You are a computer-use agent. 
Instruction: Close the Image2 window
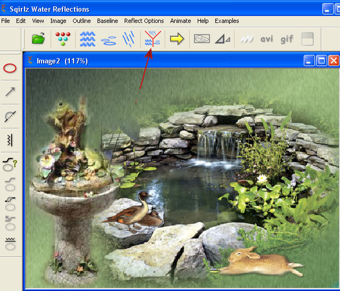click(x=334, y=61)
